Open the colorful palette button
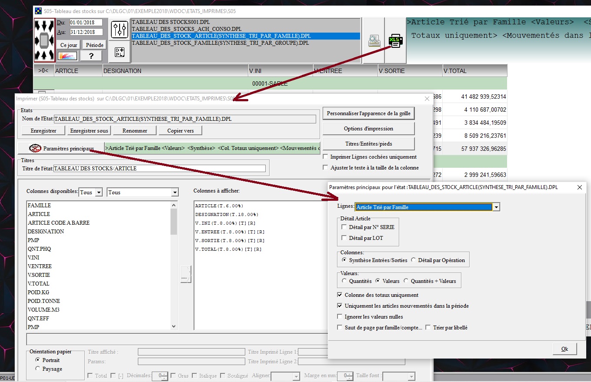The width and height of the screenshot is (591, 382). pos(67,56)
